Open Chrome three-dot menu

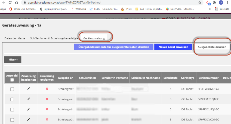(x=227, y=2)
